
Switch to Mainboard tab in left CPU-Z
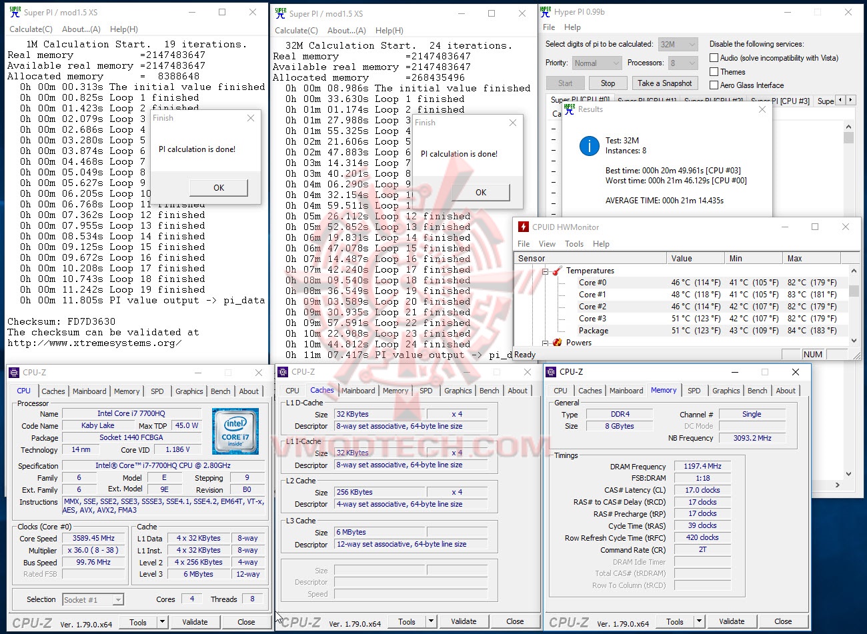point(89,391)
